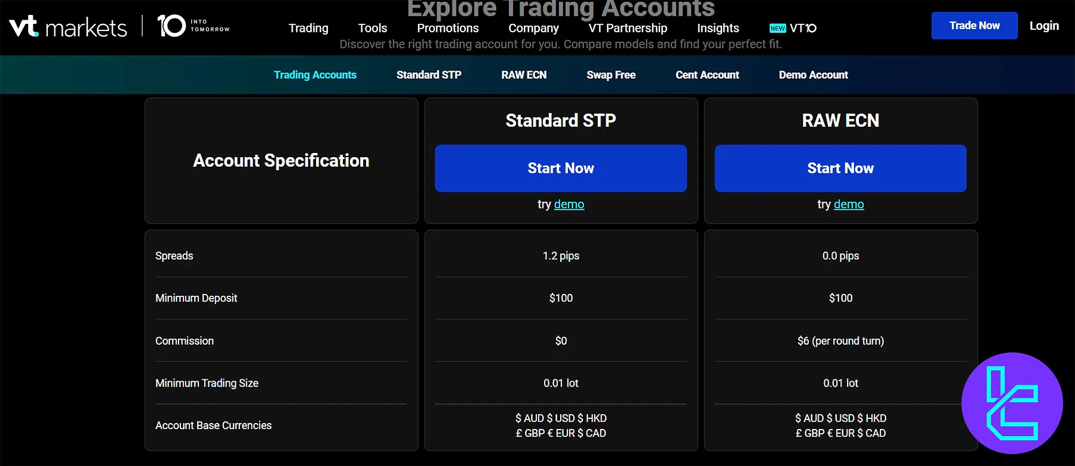Click the $6 (per round turn) value
The image size is (1075, 466).
(840, 341)
